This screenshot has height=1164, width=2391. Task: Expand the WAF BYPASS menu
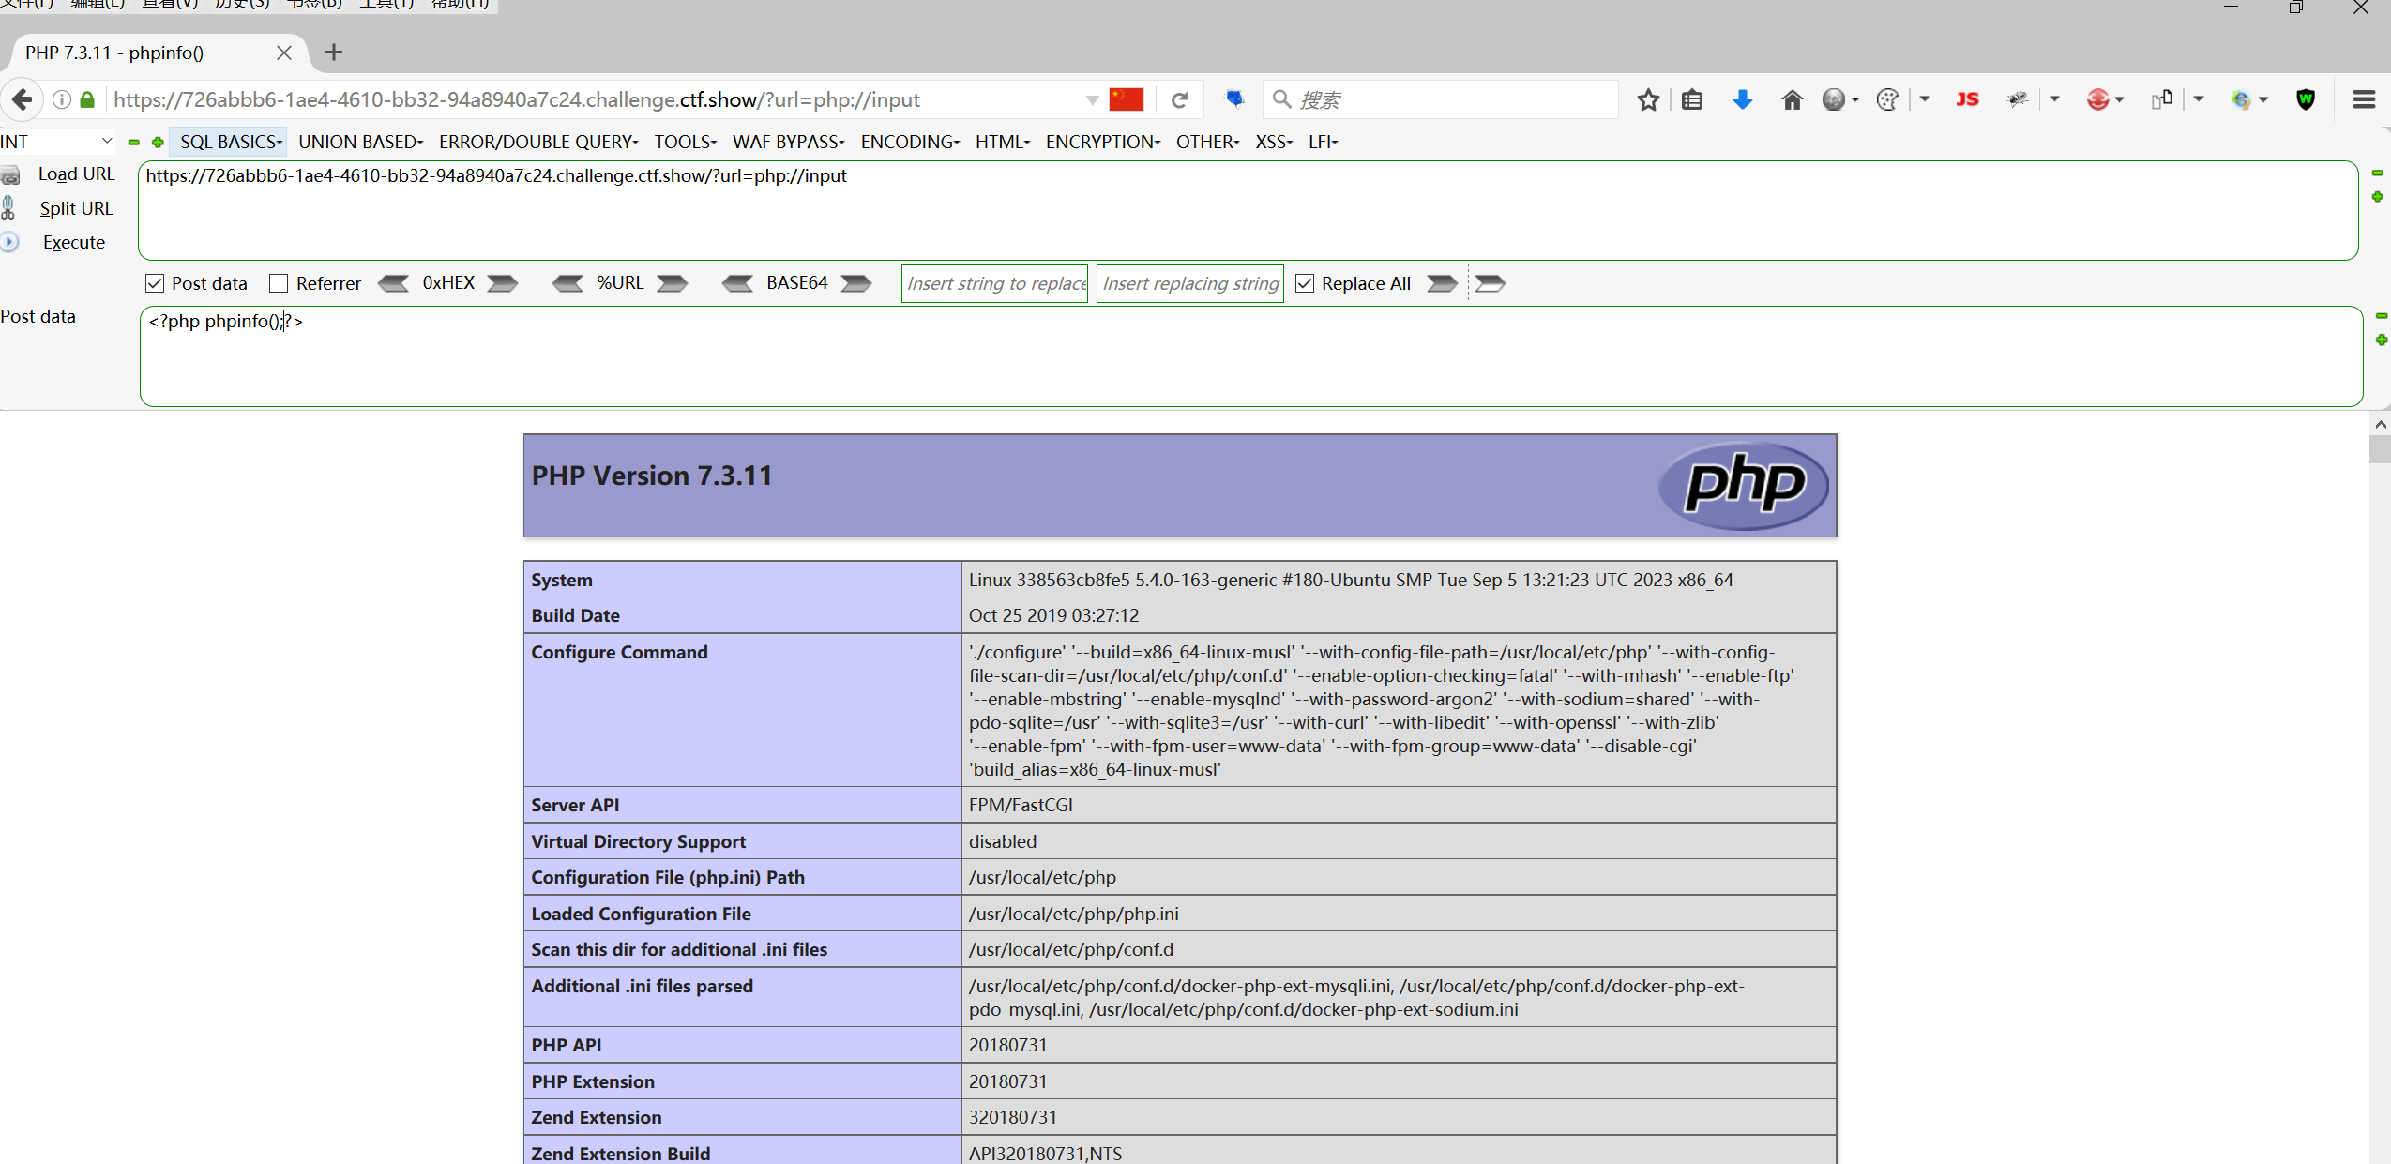[x=788, y=142]
